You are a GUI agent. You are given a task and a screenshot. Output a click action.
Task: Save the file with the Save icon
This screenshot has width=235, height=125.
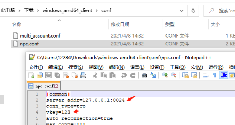point(48,75)
